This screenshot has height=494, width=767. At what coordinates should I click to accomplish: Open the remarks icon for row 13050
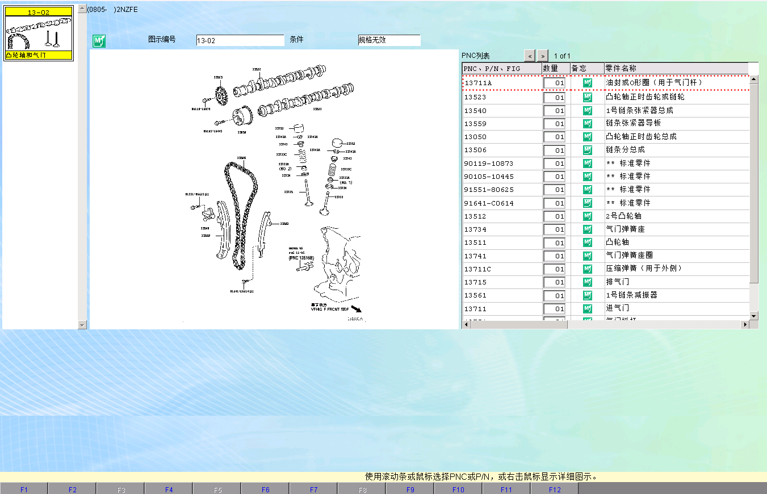click(588, 137)
